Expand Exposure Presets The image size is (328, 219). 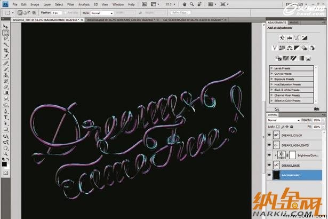click(x=271, y=79)
